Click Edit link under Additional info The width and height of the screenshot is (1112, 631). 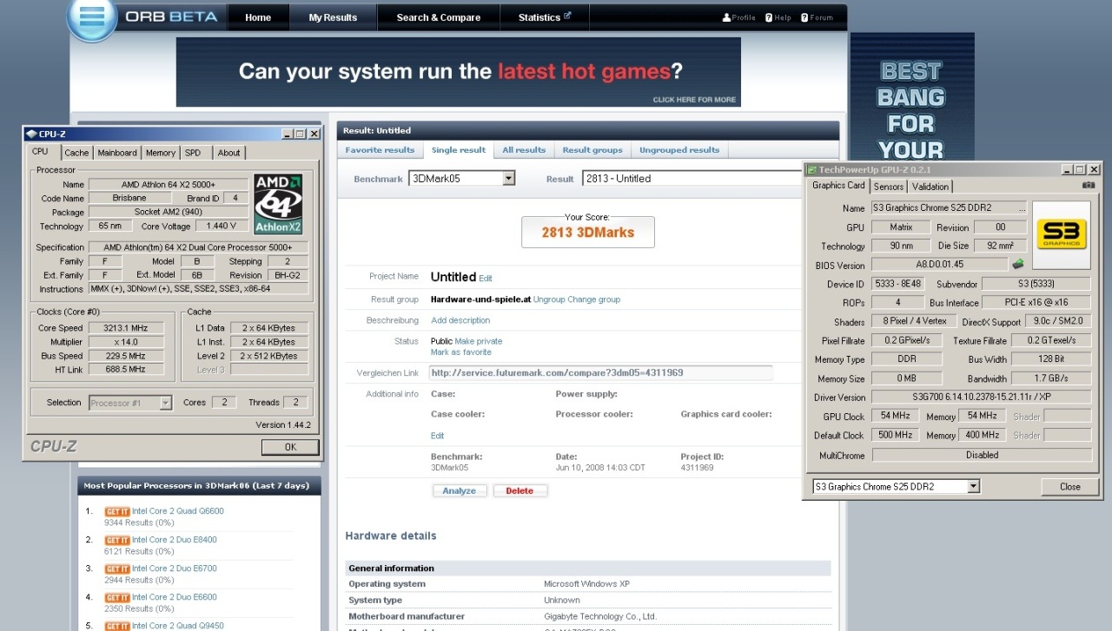coord(438,436)
